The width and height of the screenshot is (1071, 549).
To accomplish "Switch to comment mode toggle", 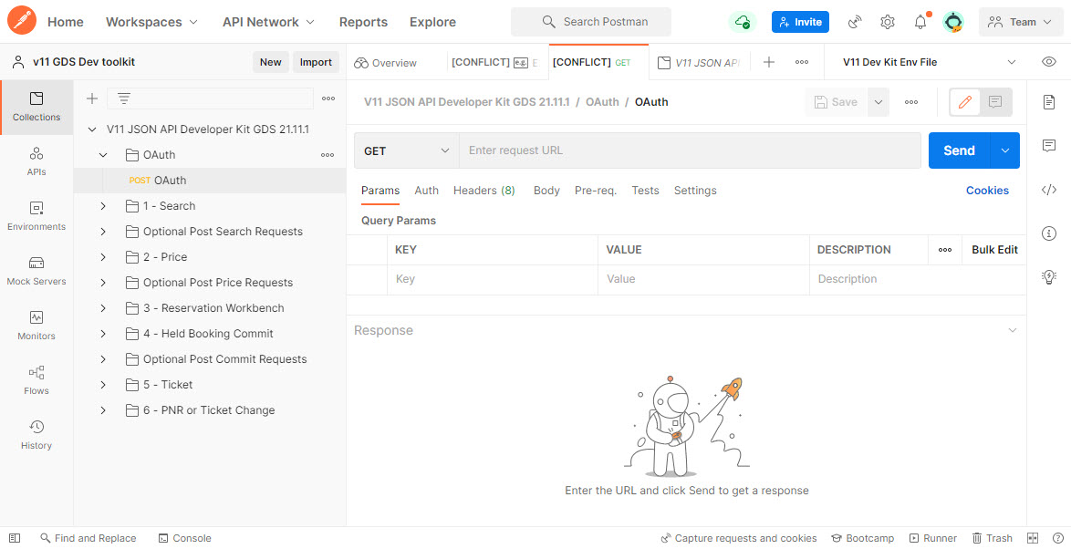I will tap(995, 102).
